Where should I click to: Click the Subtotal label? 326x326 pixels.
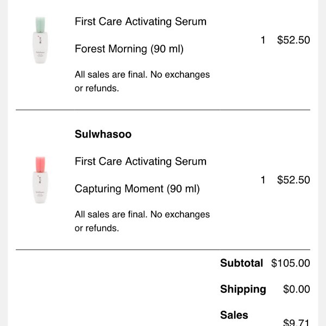coord(242,263)
